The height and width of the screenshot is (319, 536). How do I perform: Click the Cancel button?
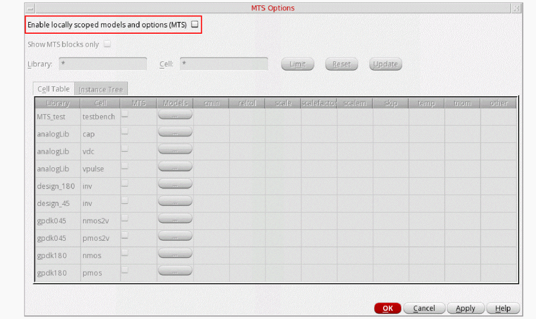[x=424, y=308]
